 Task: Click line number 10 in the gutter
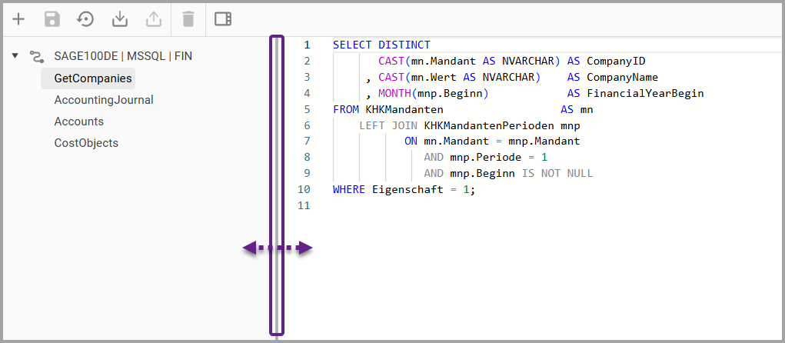[304, 189]
